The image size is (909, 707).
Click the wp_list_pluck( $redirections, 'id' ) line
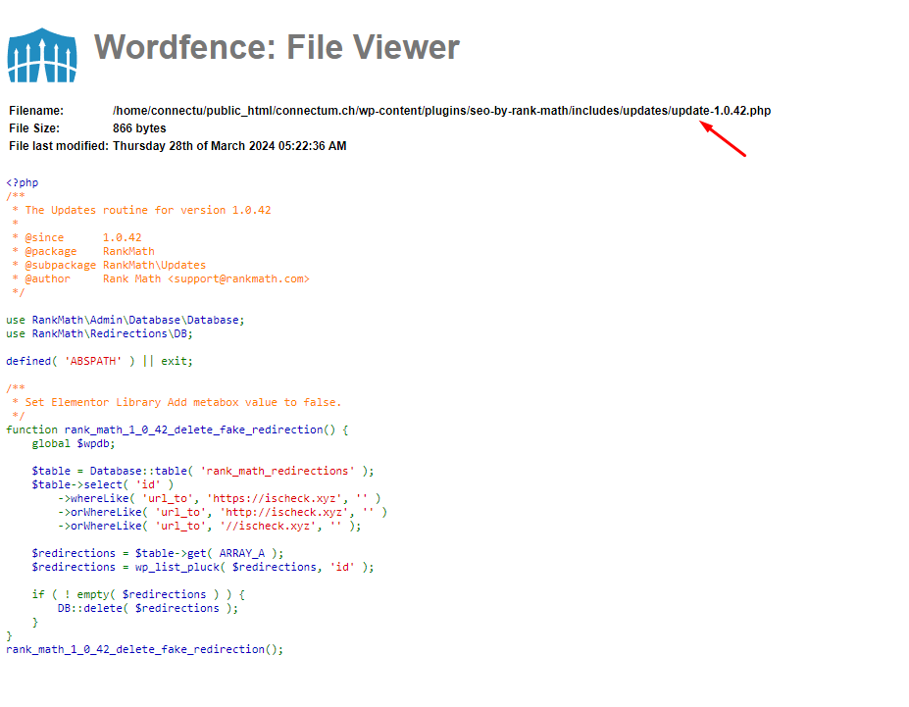pos(203,567)
